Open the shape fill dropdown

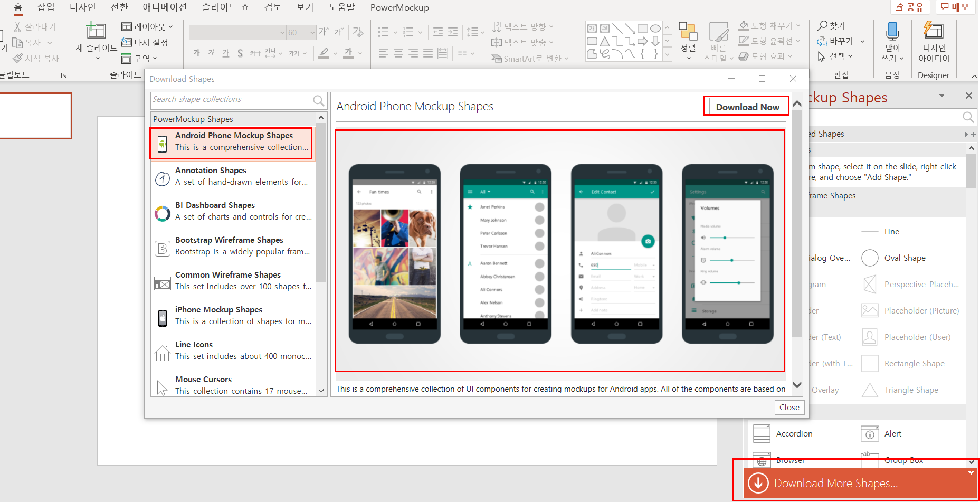[x=798, y=25]
